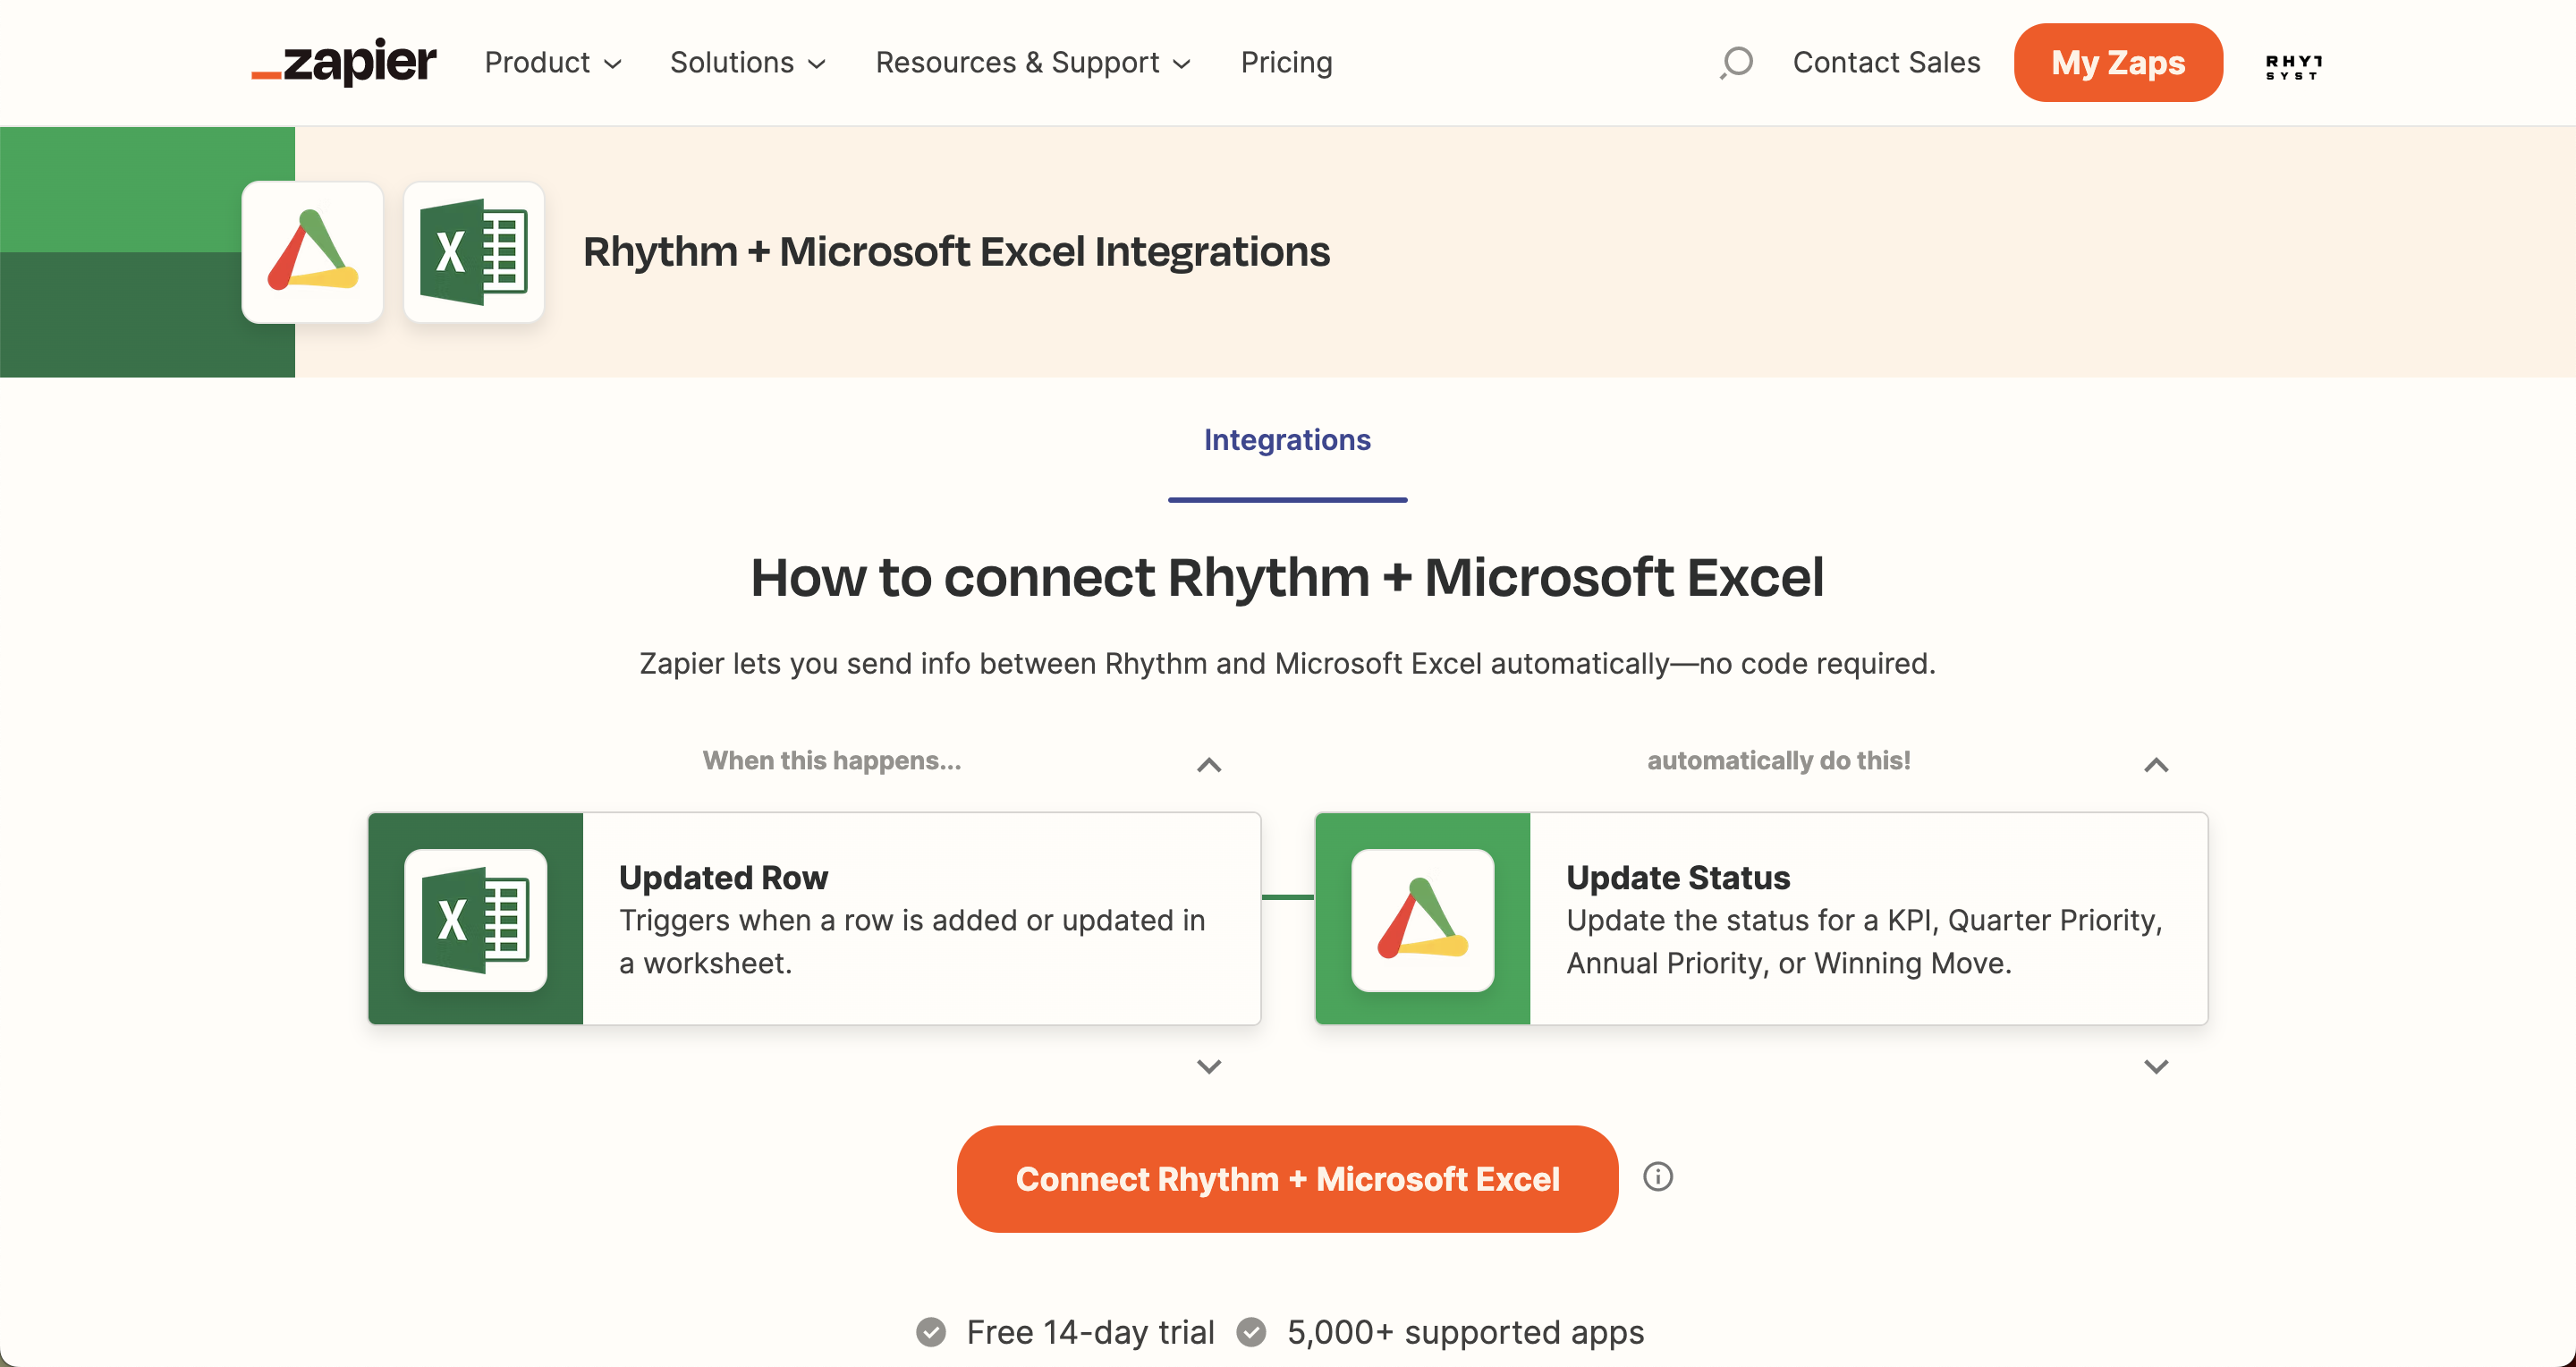
Task: Click the Microsoft Excel icon in header banner
Action: click(474, 252)
